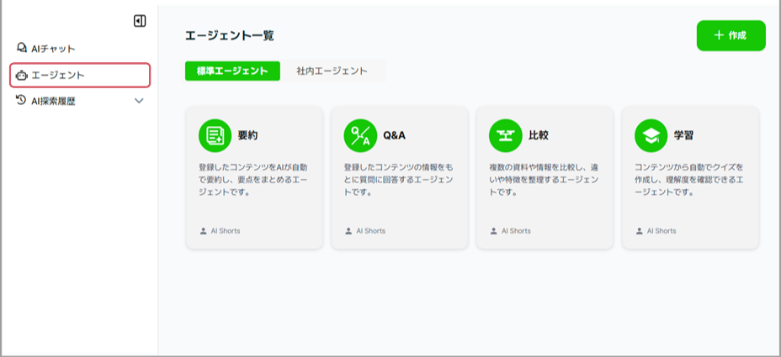Click the green 比較 comparison icon
Viewport: 781px width, 357px height.
(506, 135)
